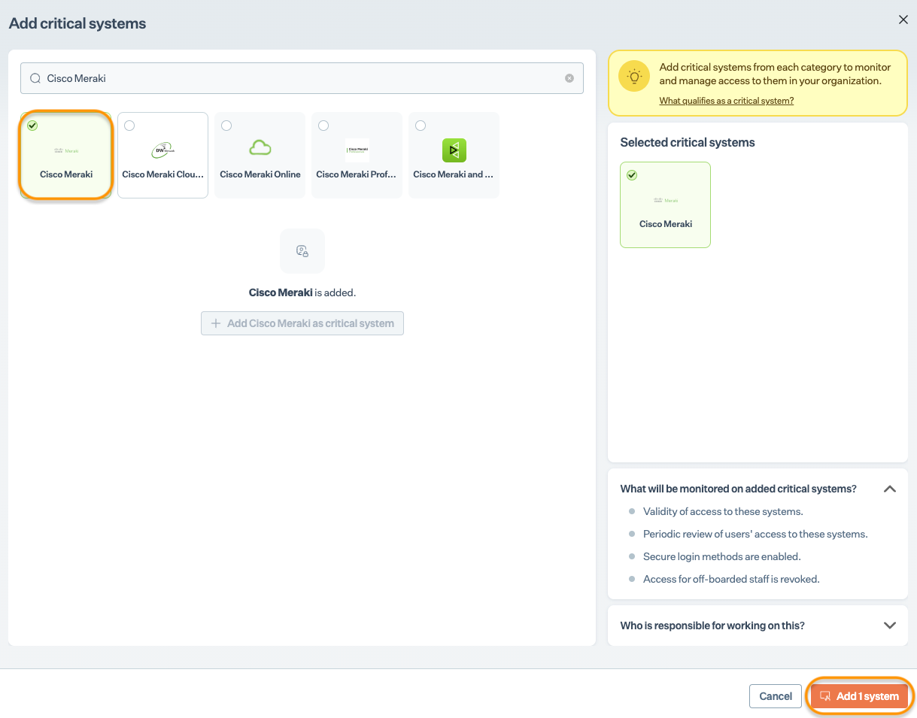917x718 pixels.
Task: Close the Add critical systems dialog
Action: 903,20
